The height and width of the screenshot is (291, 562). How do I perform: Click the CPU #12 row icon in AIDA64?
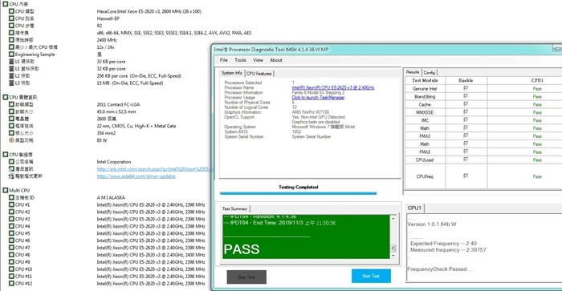pos(11,284)
